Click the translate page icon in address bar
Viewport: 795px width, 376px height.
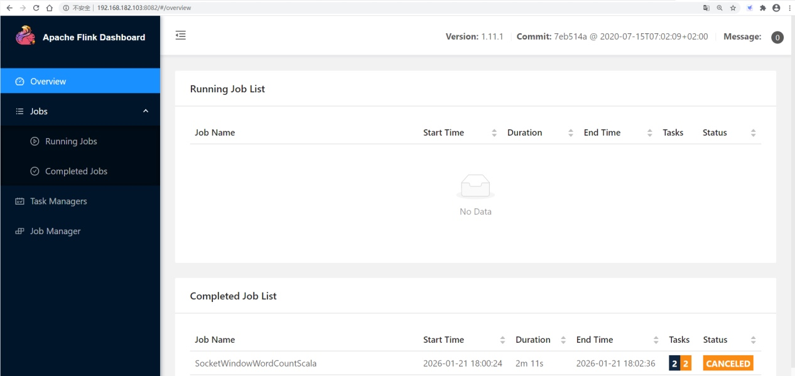click(x=706, y=8)
